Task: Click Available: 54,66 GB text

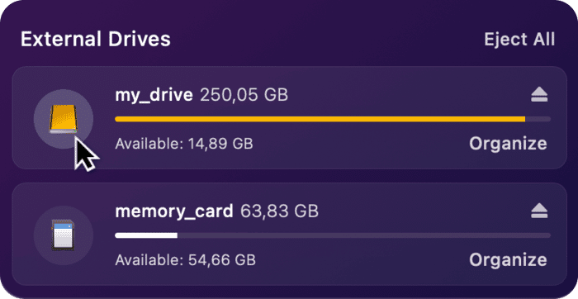Action: click(x=186, y=260)
